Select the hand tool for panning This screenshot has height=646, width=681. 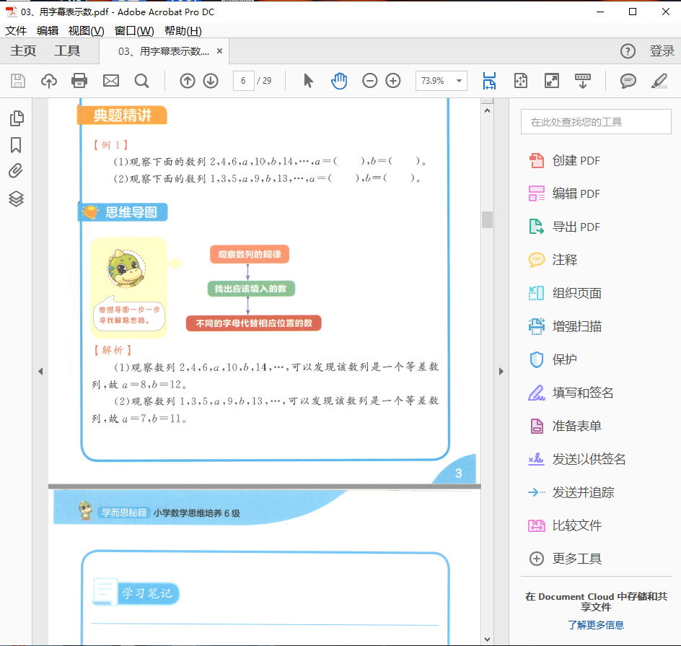(339, 81)
